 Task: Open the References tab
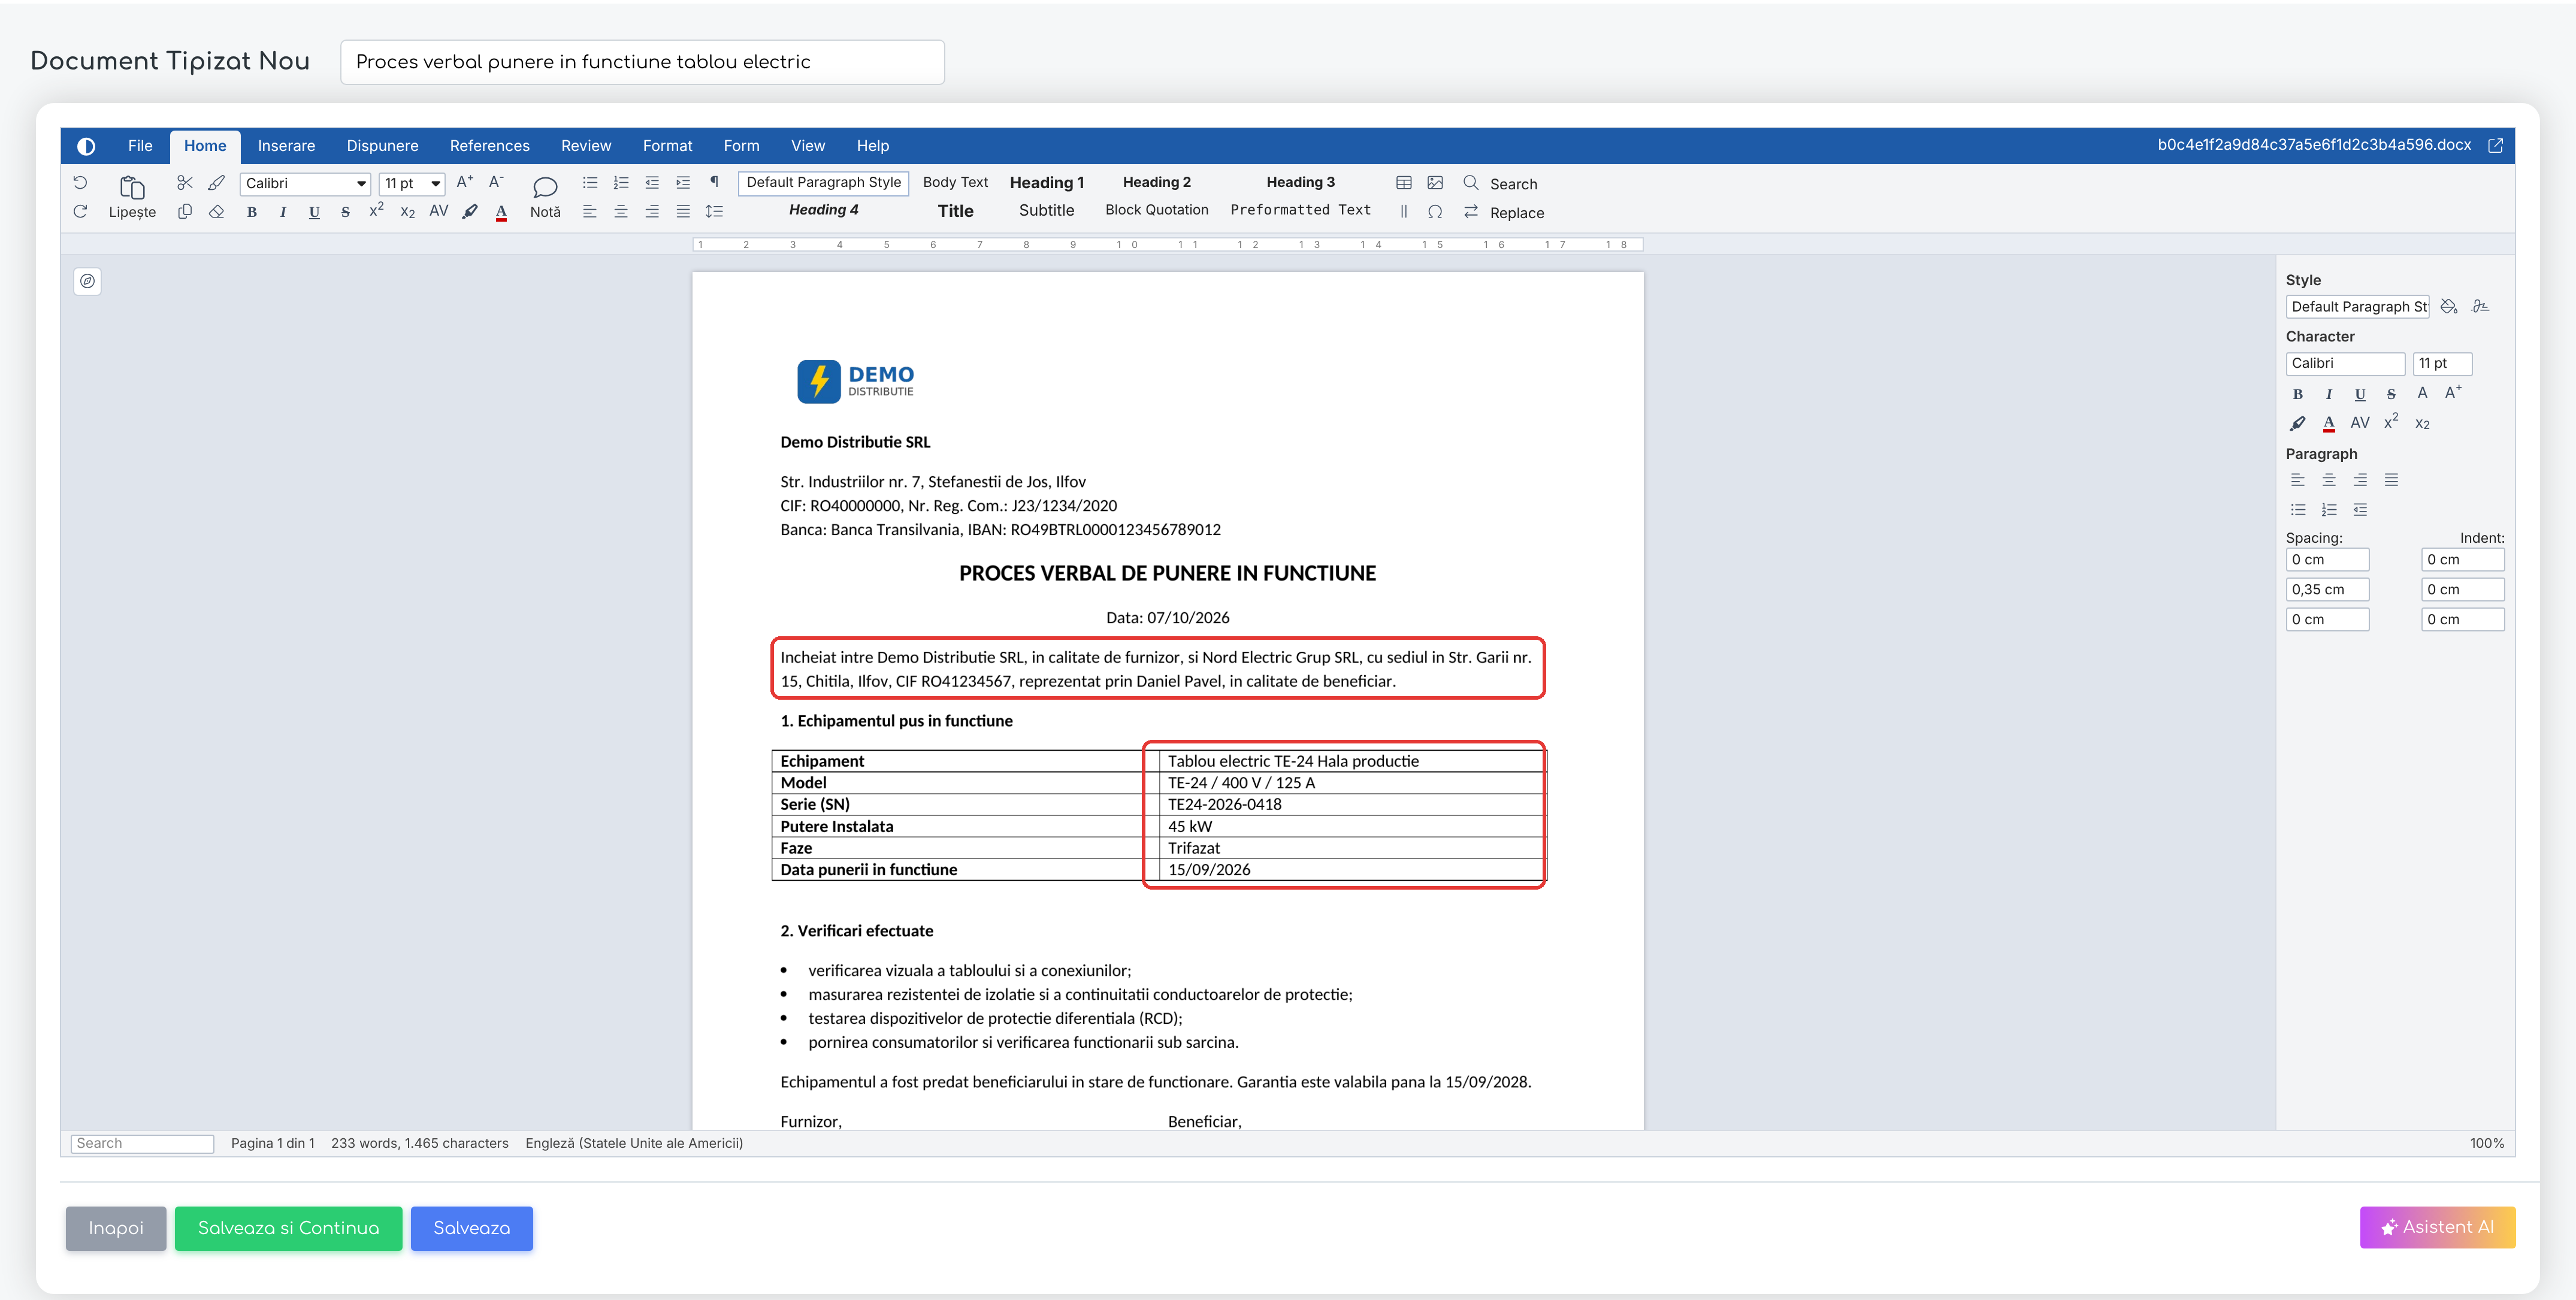(489, 145)
